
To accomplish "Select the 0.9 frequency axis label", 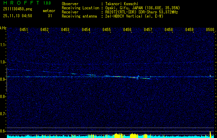I will pyautogui.click(x=3, y=79).
